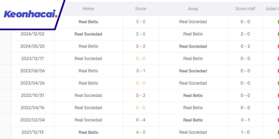Click the Away column header
Screen dimensions: 279x139
click(x=193, y=9)
